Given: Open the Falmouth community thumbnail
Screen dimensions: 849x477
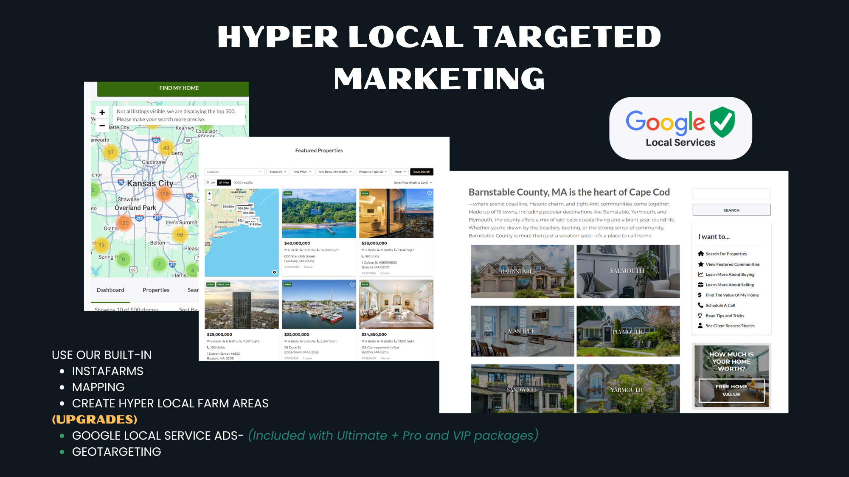Looking at the screenshot, I should click(628, 271).
